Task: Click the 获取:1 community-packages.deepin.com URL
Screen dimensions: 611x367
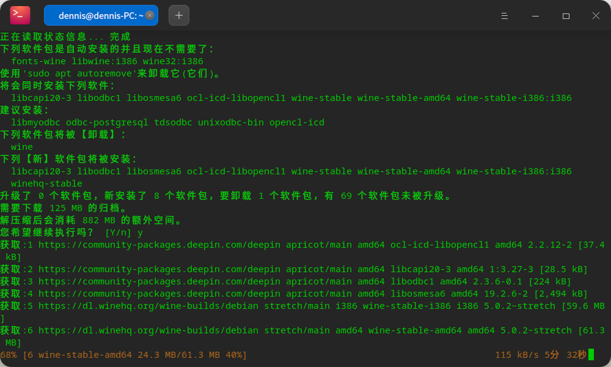Action: coord(159,245)
